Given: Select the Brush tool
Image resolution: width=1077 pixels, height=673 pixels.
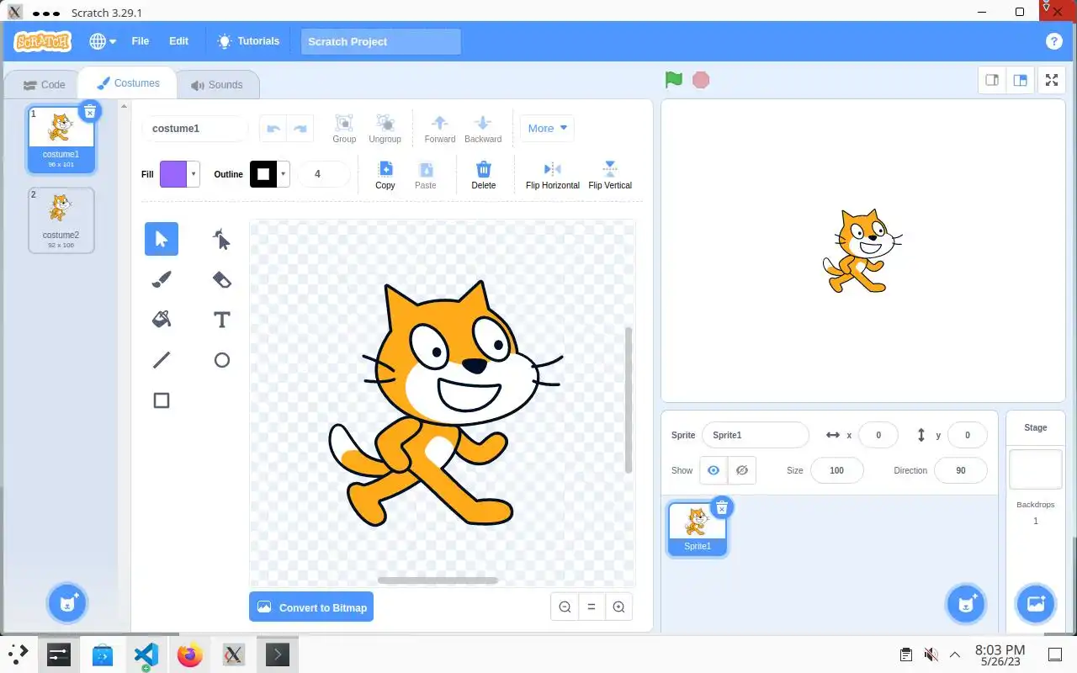Looking at the screenshot, I should click(162, 279).
